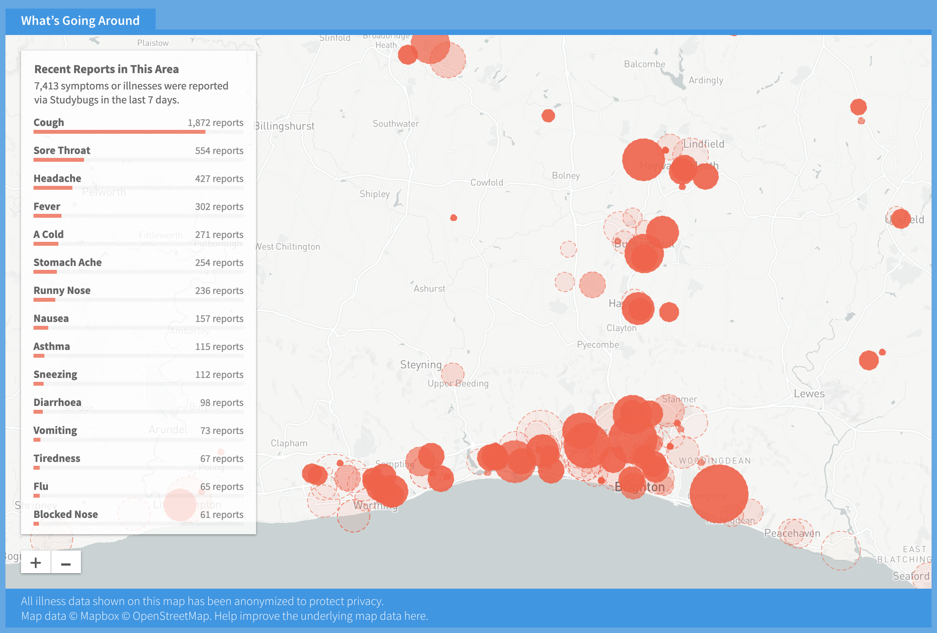Select the Nausea reports row
Image resolution: width=937 pixels, height=633 pixels.
click(138, 321)
